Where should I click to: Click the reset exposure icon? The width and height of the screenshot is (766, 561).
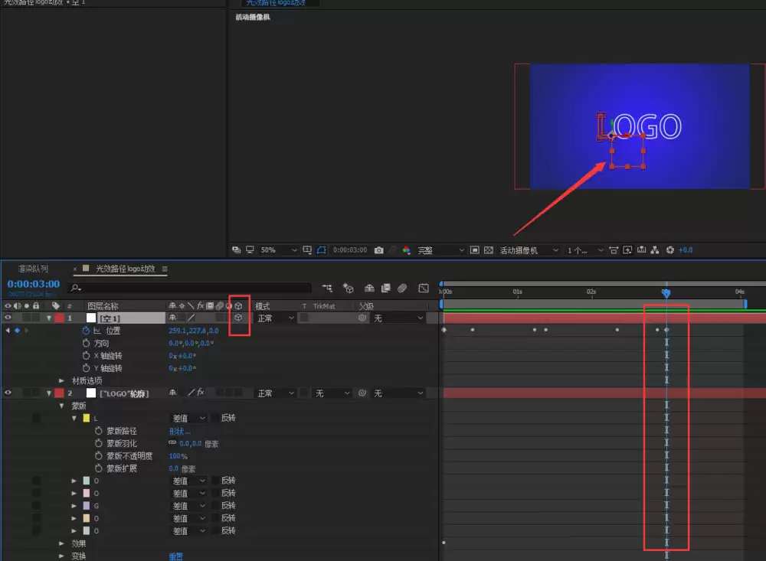point(669,250)
